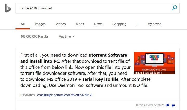Open the Shopping tab
This screenshot has width=187, height=110.
(119, 24)
